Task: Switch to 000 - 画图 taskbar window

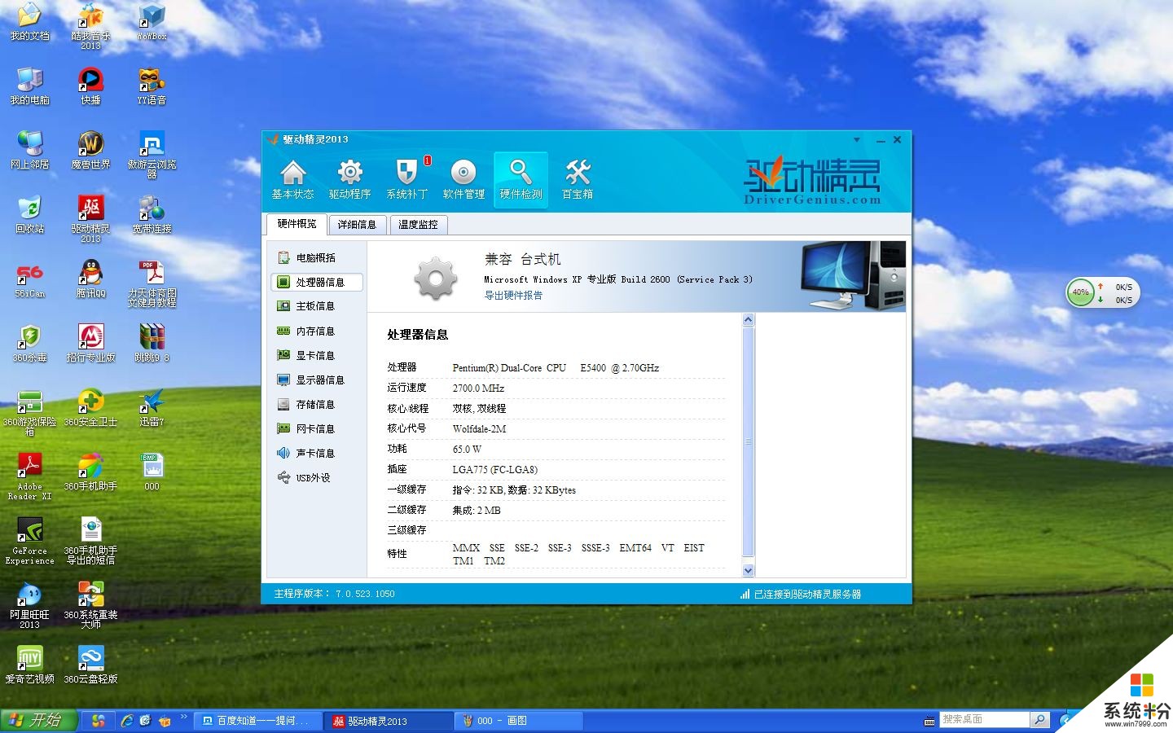Action: click(x=519, y=721)
